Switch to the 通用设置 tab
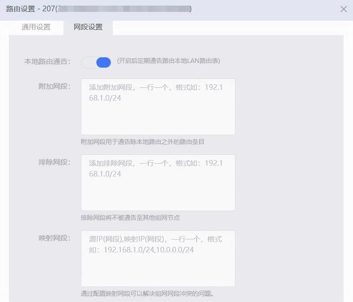 [36, 27]
